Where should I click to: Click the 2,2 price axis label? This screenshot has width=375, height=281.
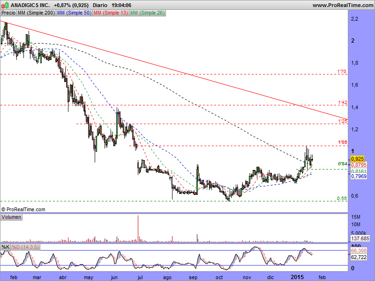[354, 19]
